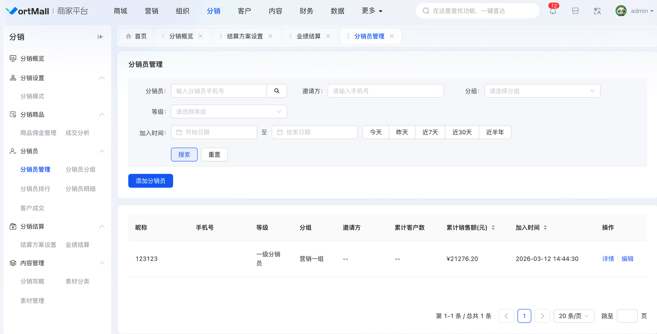The width and height of the screenshot is (657, 334).
Task: Sort by 加入时间 column arrows
Action: coord(545,228)
